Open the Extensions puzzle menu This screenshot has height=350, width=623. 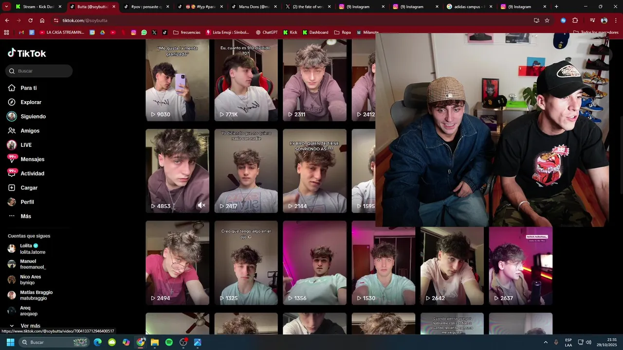coord(575,20)
